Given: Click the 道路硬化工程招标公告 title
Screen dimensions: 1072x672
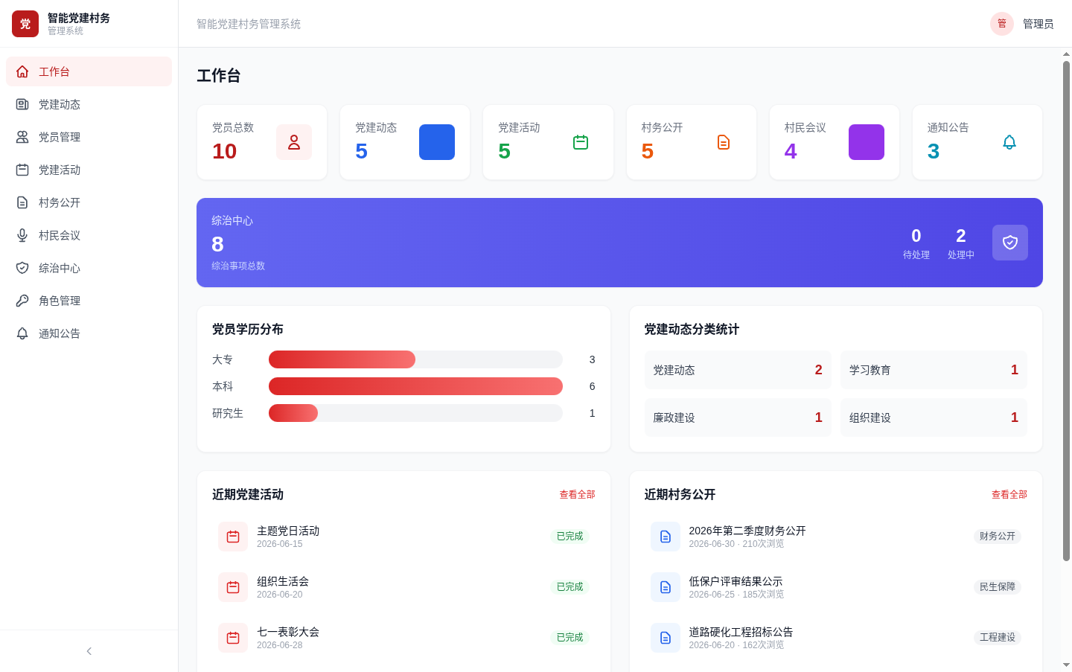Looking at the screenshot, I should coord(741,632).
